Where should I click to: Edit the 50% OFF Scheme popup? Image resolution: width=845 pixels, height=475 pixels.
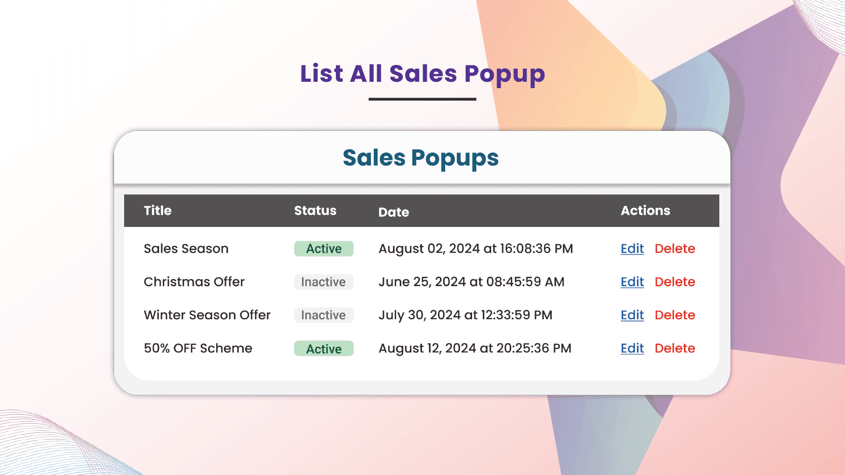[632, 348]
